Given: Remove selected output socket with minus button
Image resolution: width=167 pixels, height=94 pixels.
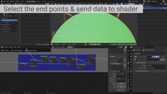Looking at the screenshot, I should click(x=125, y=61).
